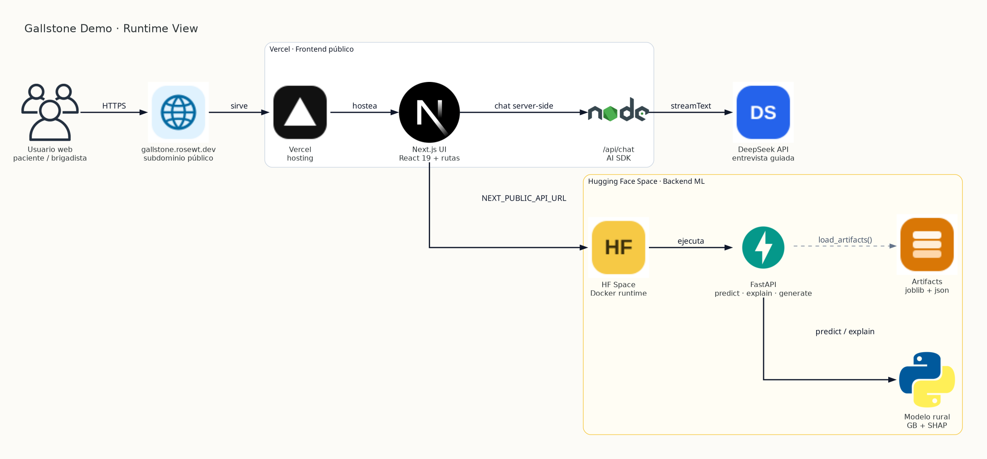Viewport: 987px width, 459px height.
Task: Select the globe icon for gallstone.rosewt.dev
Action: pos(179,112)
